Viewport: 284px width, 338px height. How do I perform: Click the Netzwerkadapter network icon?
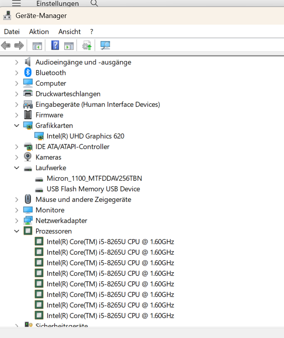click(28, 220)
